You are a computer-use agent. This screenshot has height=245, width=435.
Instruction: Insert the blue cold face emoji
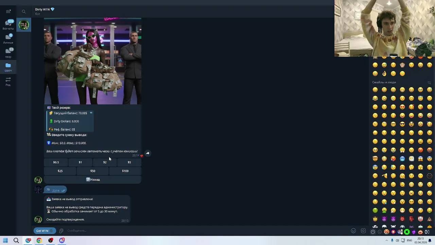(402, 159)
